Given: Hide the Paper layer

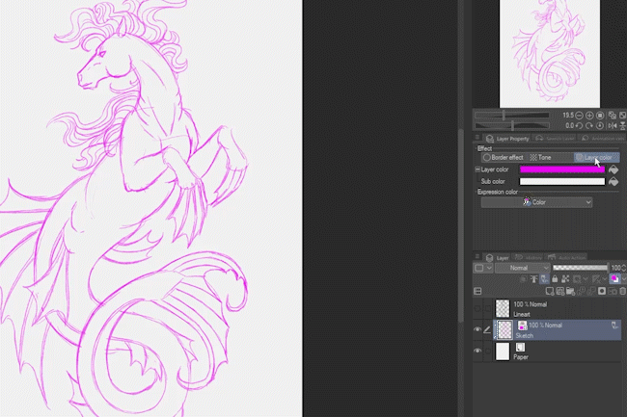Looking at the screenshot, I should coord(477,351).
